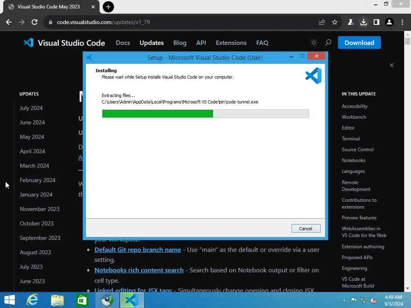The width and height of the screenshot is (411, 308).
Task: Reload the current page
Action: point(35,22)
